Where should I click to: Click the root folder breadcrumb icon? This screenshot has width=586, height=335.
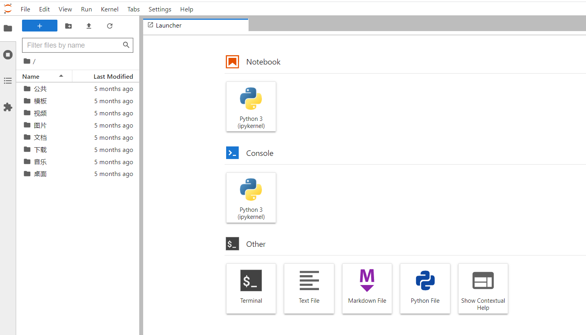pos(27,61)
